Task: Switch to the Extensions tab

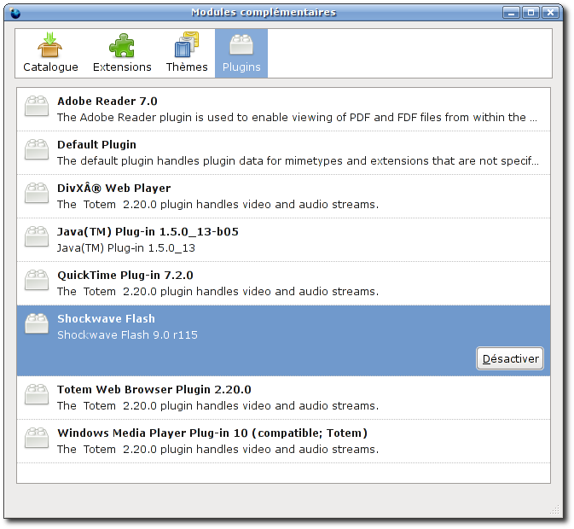Action: click(x=122, y=53)
